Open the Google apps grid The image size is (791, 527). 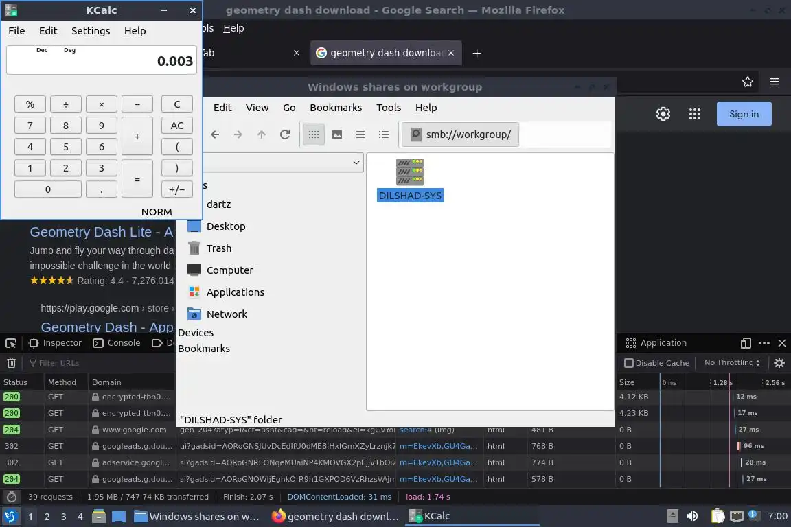point(695,114)
